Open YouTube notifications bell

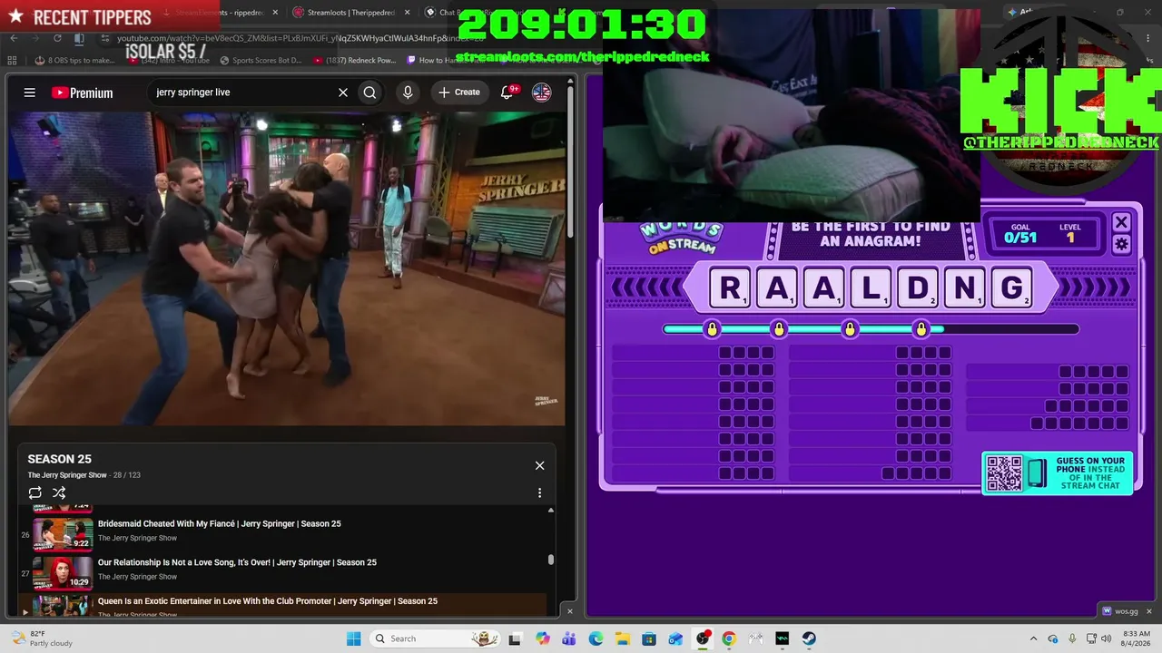tap(507, 93)
